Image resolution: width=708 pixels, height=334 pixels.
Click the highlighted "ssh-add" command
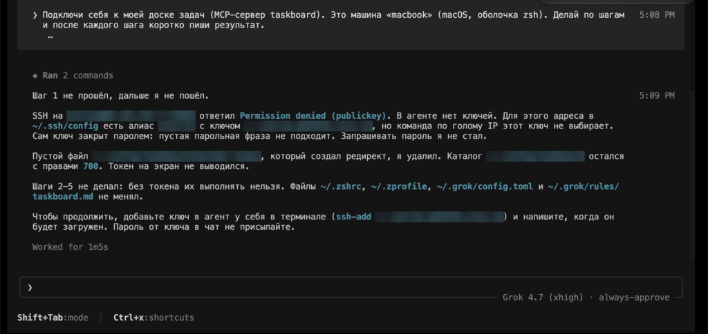tap(353, 217)
